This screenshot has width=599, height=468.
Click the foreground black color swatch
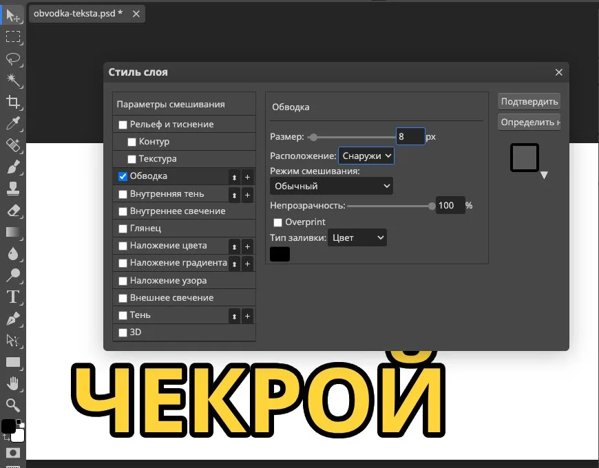click(x=8, y=427)
